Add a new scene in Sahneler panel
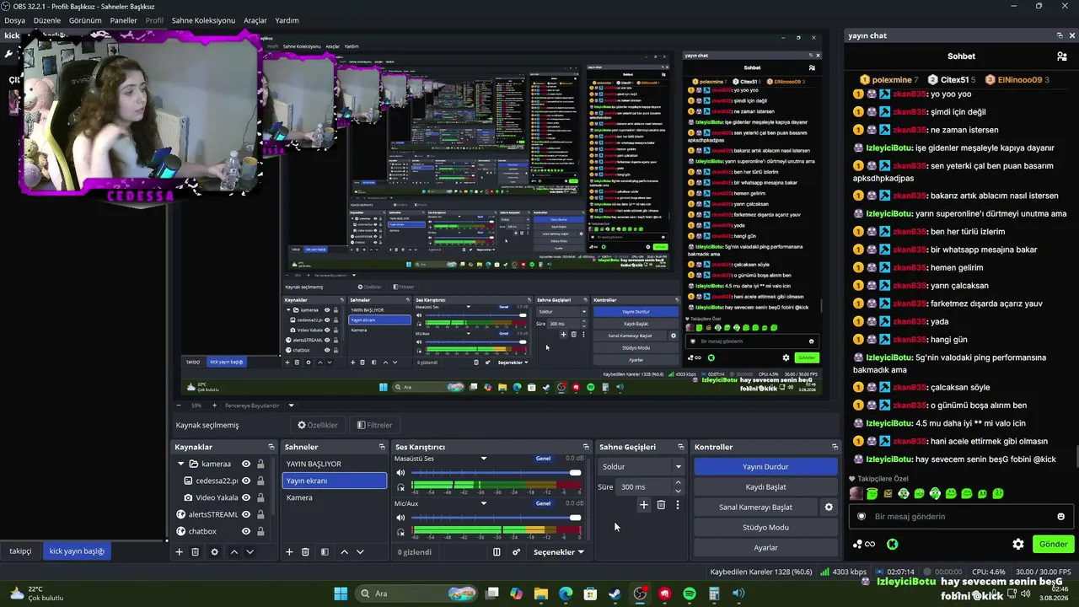The image size is (1079, 607). point(289,551)
